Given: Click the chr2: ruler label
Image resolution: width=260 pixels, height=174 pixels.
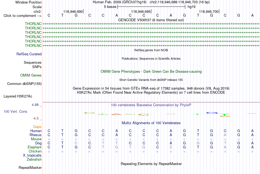Looking at the screenshot, I should [x=37, y=11].
